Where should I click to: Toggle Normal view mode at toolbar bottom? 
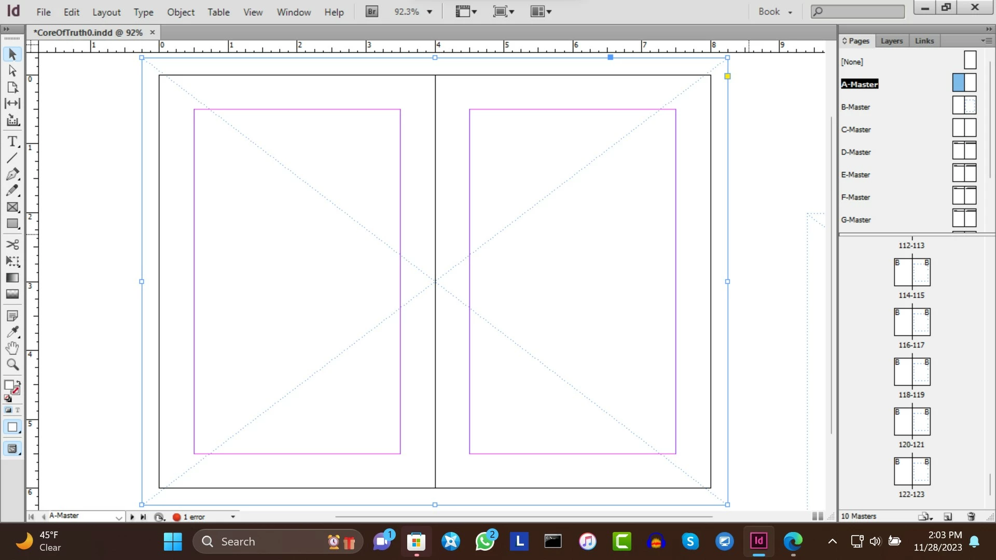point(12,449)
